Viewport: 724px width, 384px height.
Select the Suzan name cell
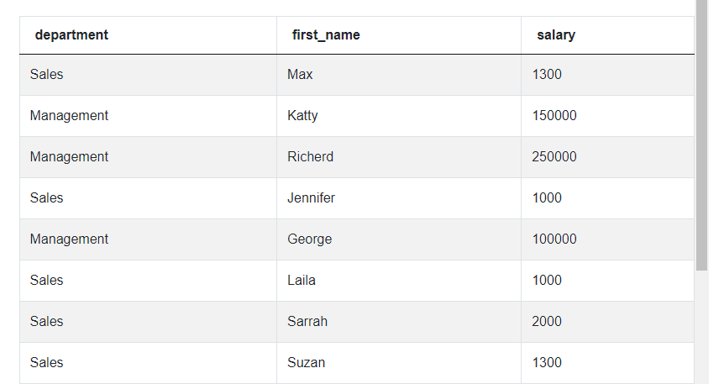click(x=306, y=363)
